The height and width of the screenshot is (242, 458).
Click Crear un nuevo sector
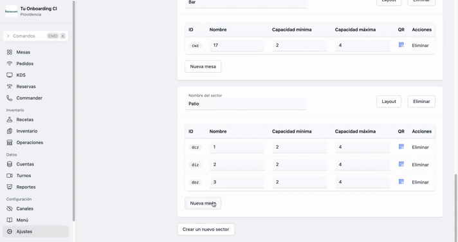[206, 229]
